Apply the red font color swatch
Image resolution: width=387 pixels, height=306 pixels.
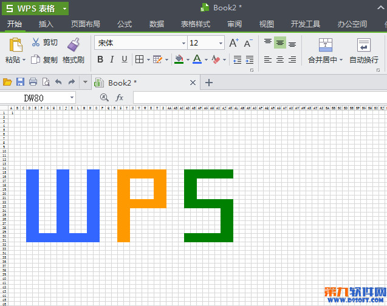[x=196, y=59]
